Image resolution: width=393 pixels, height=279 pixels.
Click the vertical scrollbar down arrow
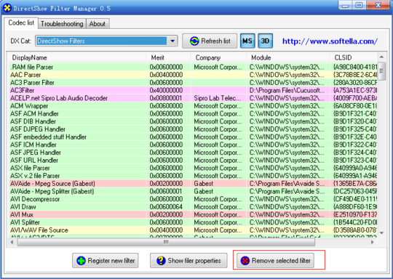point(381,233)
